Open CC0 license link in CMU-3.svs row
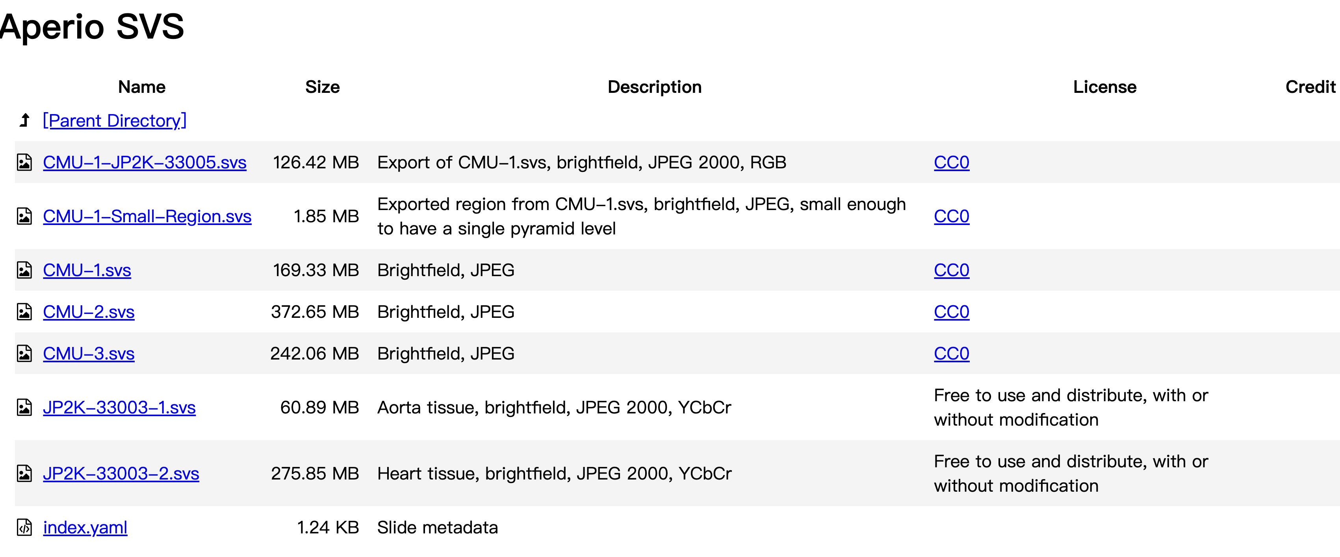Image resolution: width=1340 pixels, height=557 pixels. [x=951, y=353]
